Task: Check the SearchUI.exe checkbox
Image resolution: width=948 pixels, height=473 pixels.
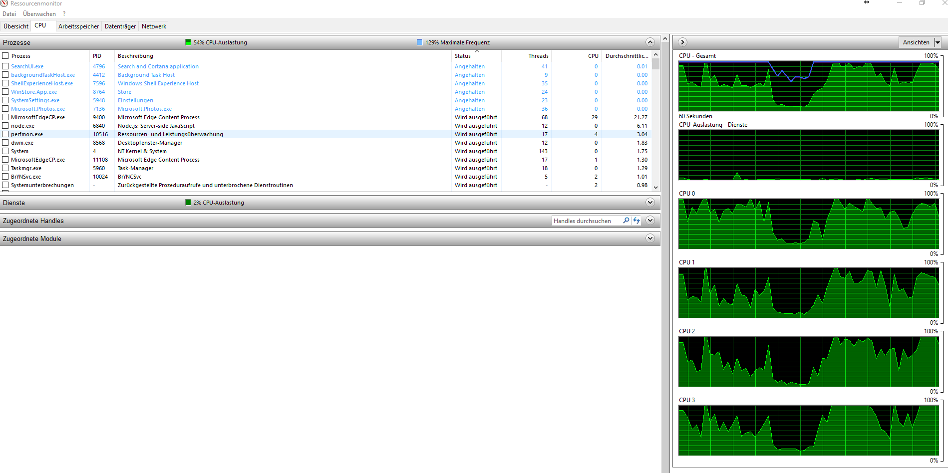Action: (5, 66)
